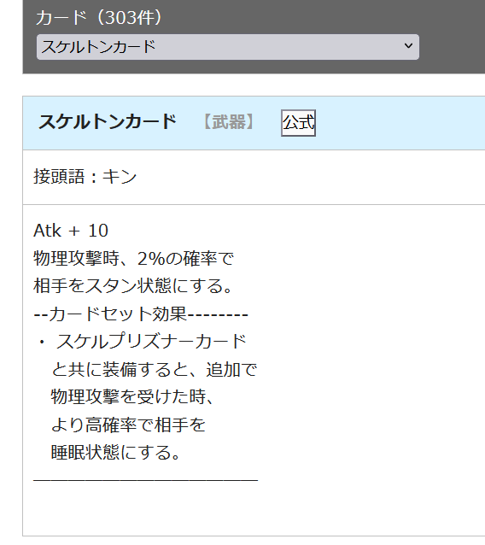Click empty area of the light blue card header
Image resolution: width=485 pixels, height=545 pixels.
400,123
